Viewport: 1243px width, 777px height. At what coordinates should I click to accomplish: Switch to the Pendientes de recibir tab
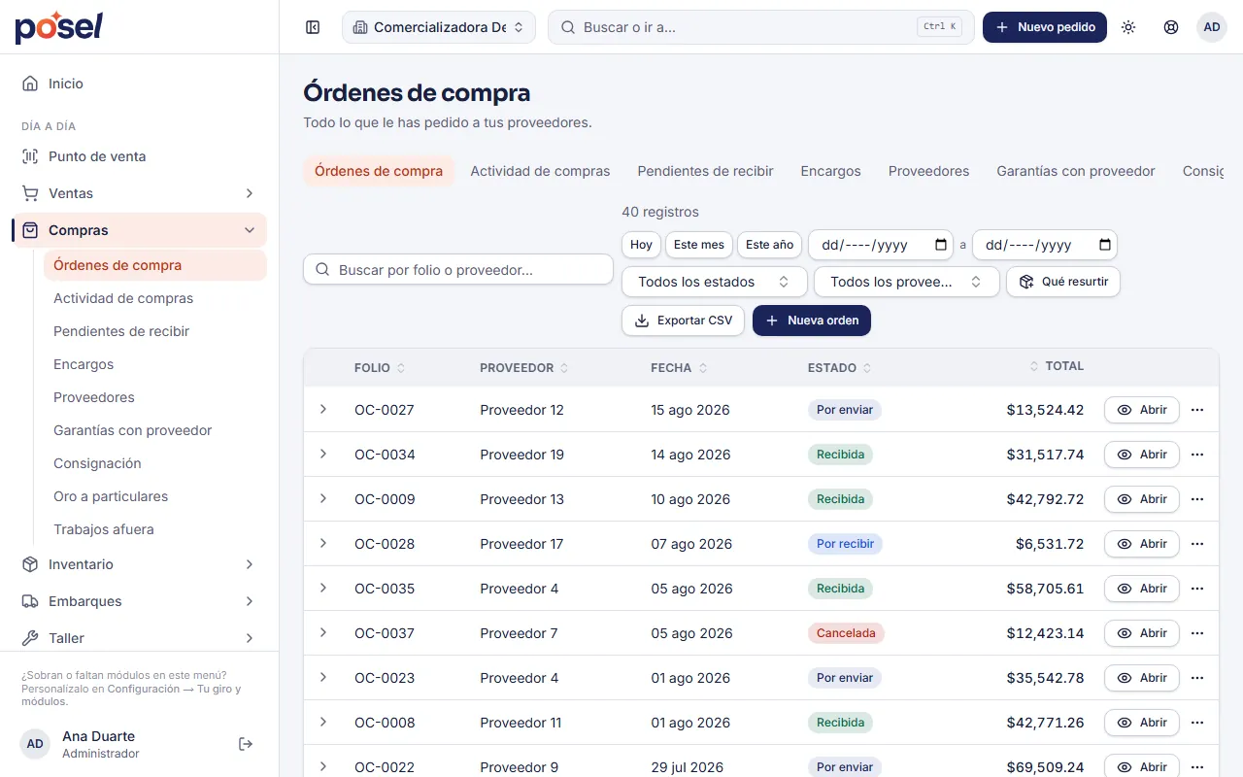(705, 171)
